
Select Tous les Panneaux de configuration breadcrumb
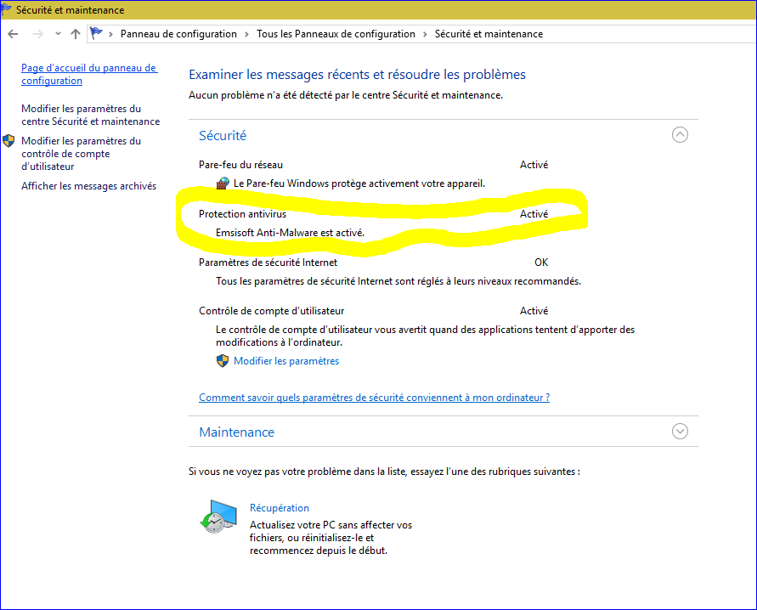(x=336, y=34)
